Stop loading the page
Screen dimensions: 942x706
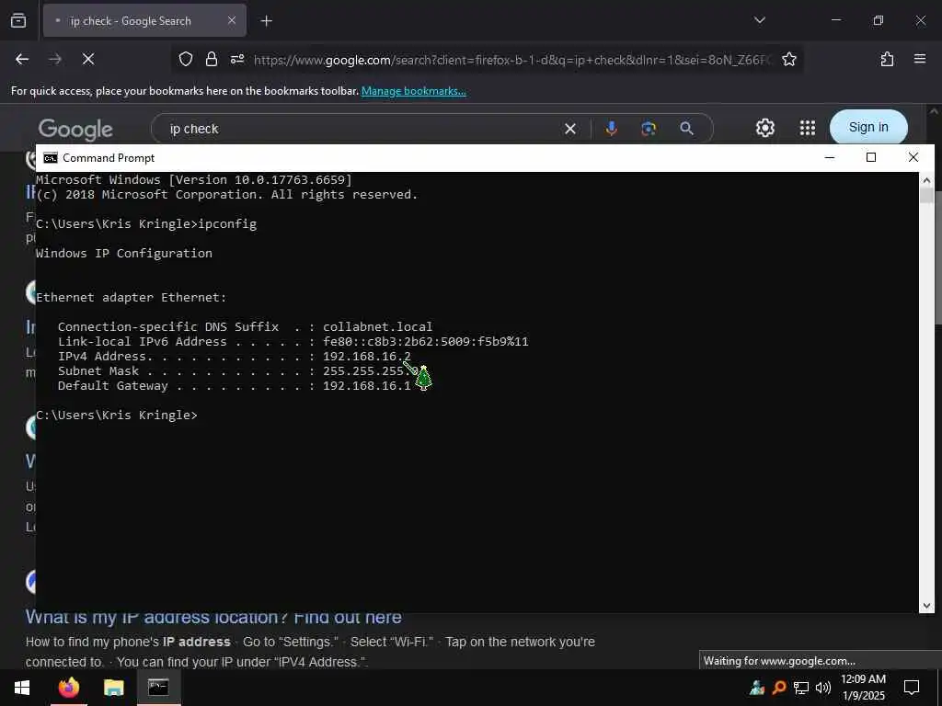point(88,59)
